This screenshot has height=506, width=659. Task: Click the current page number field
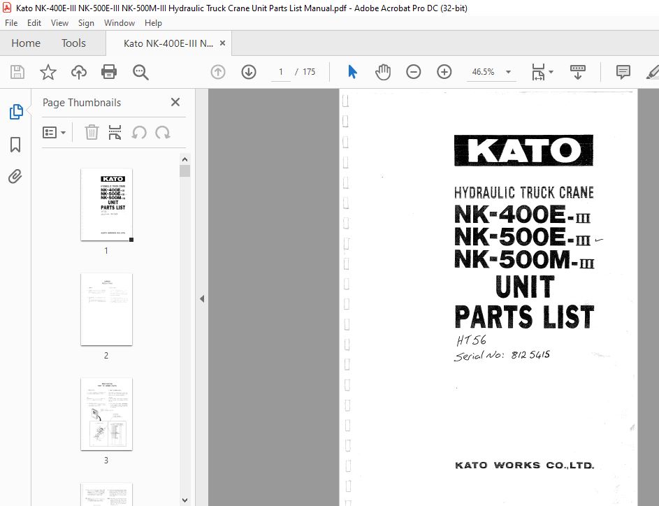(281, 72)
